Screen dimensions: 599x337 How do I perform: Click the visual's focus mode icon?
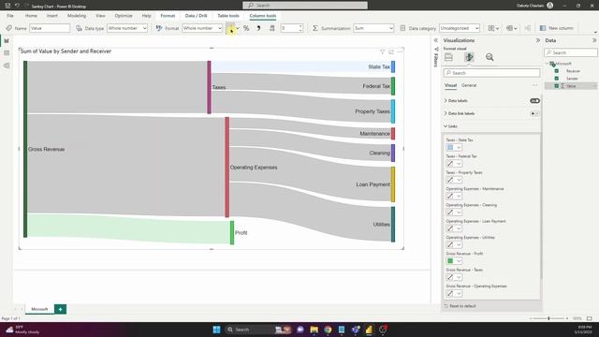pyautogui.click(x=391, y=51)
